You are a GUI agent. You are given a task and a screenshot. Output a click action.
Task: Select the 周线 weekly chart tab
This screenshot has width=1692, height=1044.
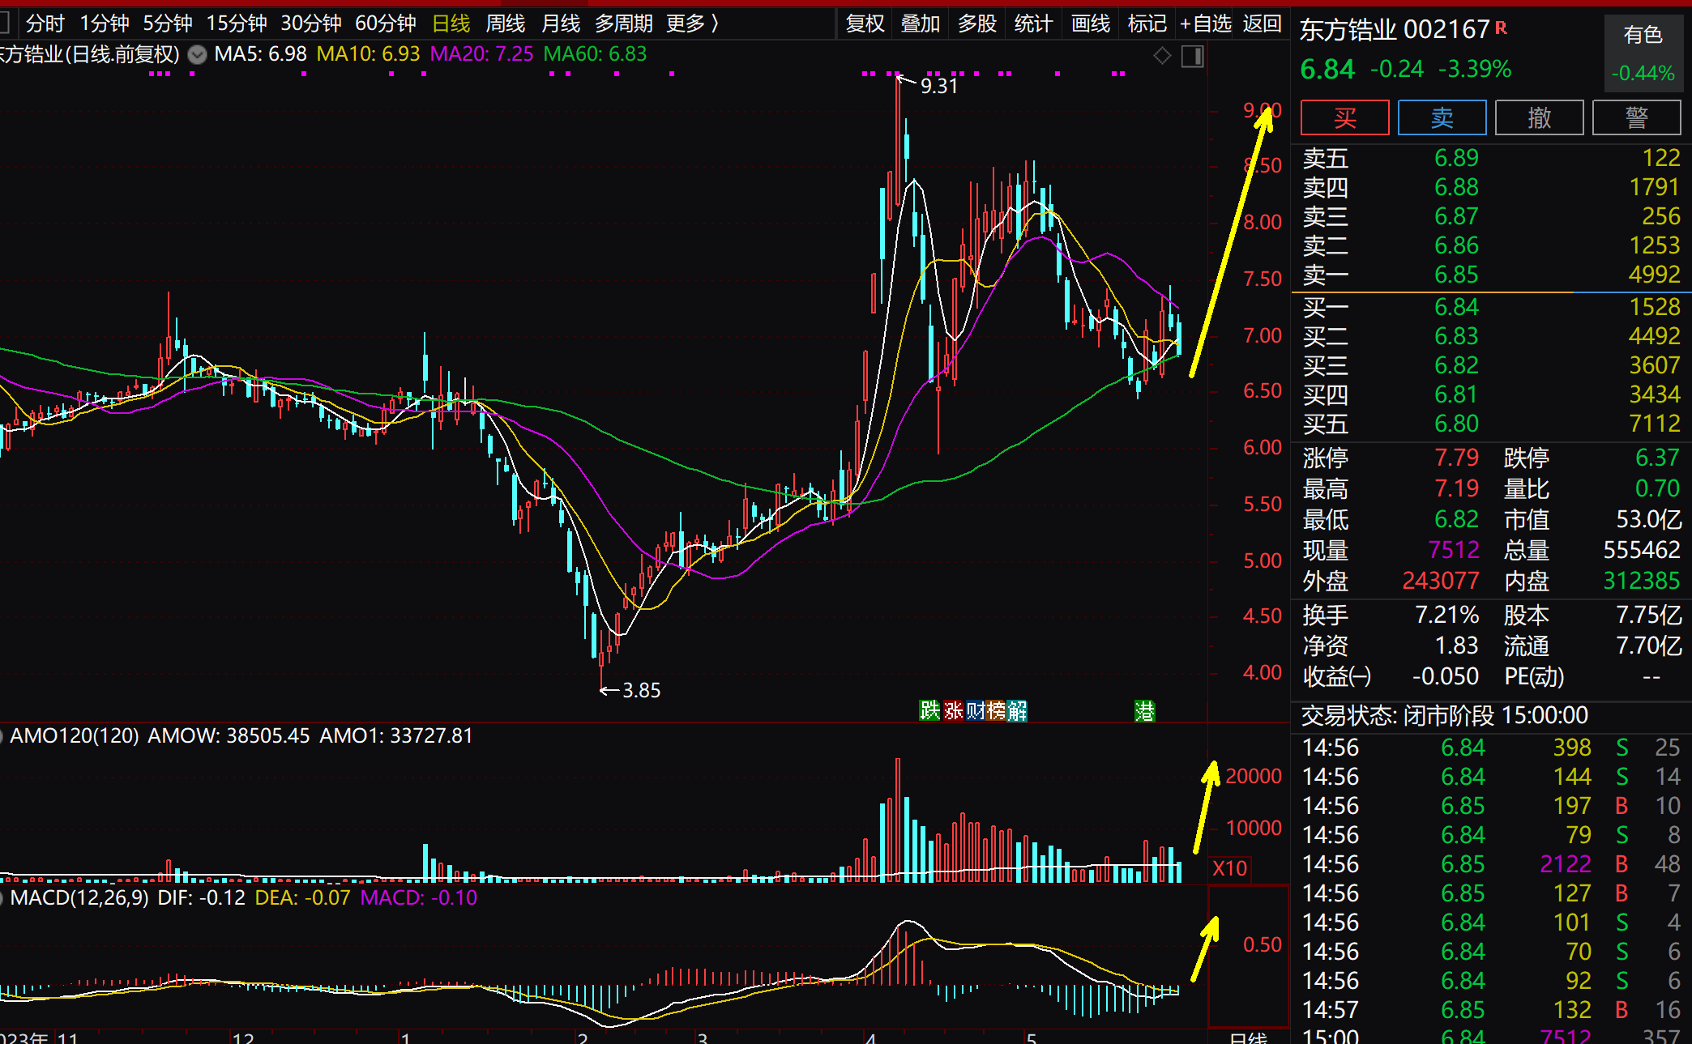tap(506, 23)
